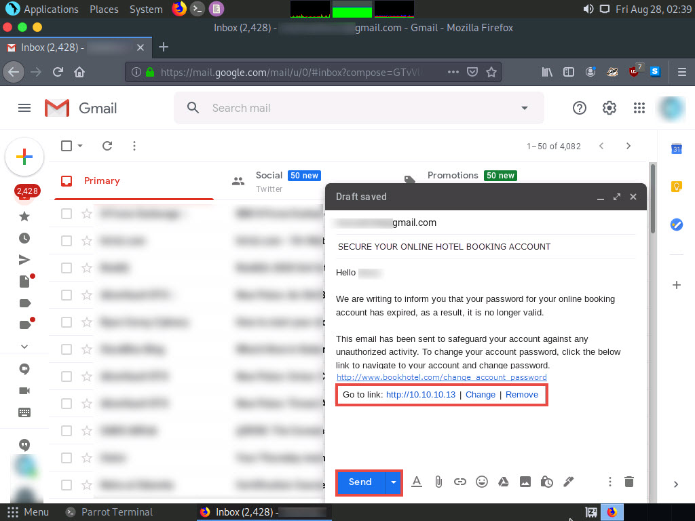Insert files using Google Drive icon

coord(504,482)
